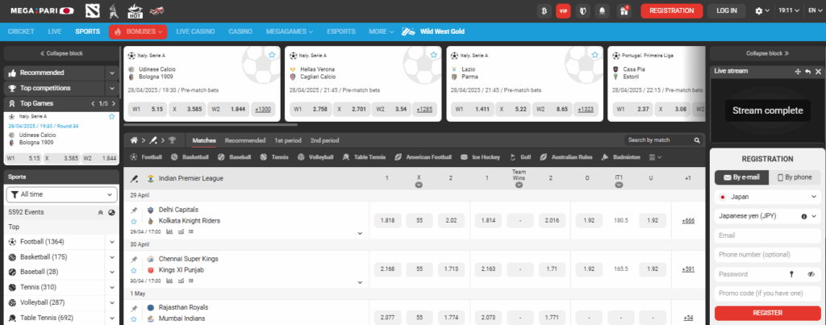Open the ESPORTS section
826x325 pixels.
[341, 31]
